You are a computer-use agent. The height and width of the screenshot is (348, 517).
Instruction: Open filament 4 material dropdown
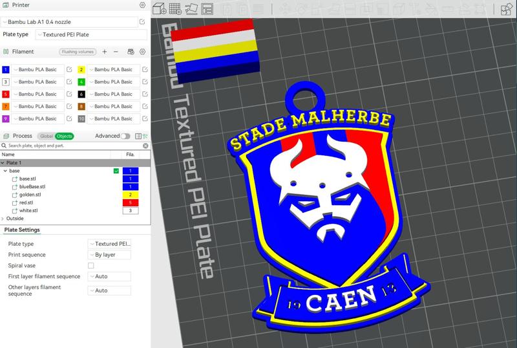114,82
